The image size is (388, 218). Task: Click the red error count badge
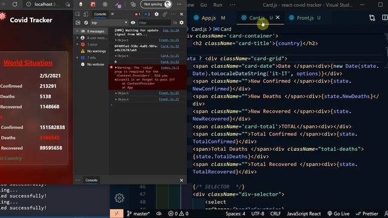coord(138,14)
